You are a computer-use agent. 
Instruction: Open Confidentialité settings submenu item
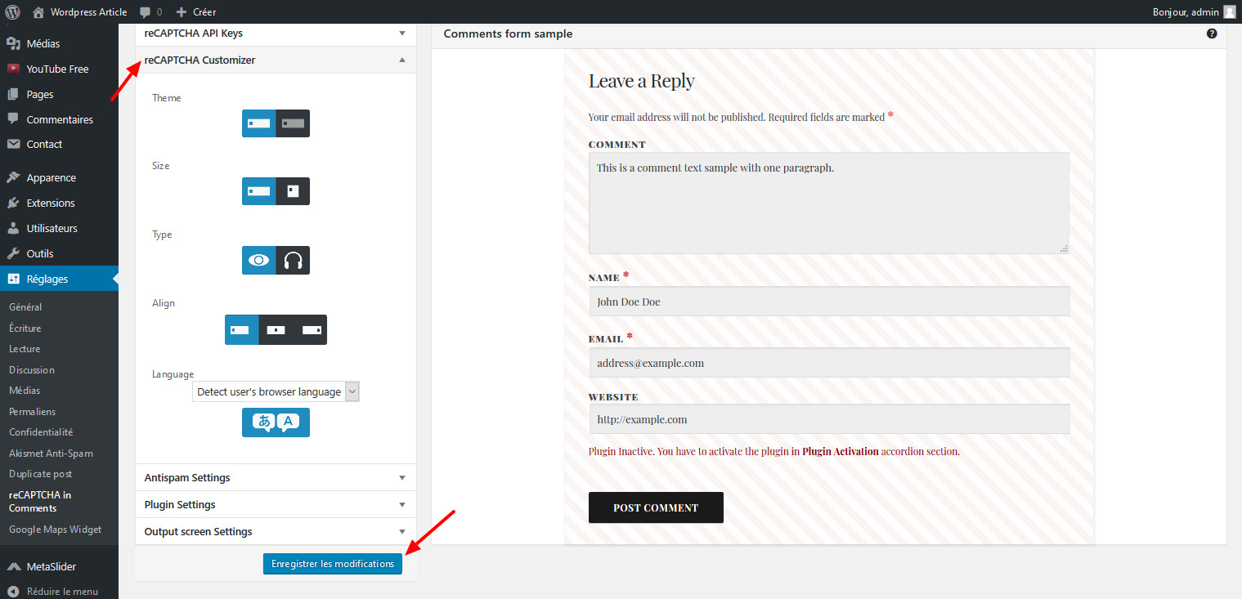click(x=41, y=431)
